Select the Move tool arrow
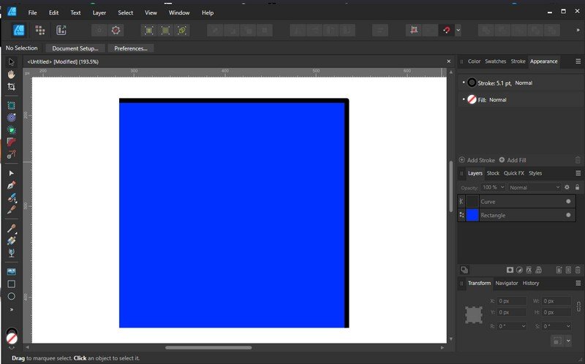The height and width of the screenshot is (364, 585). tap(11, 62)
